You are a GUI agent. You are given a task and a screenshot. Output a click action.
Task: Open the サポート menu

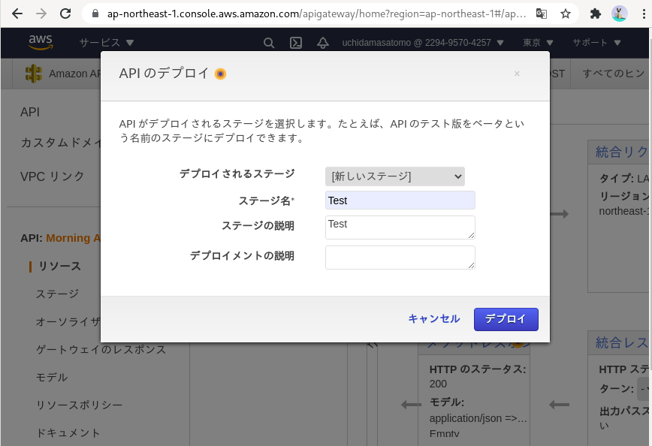593,43
